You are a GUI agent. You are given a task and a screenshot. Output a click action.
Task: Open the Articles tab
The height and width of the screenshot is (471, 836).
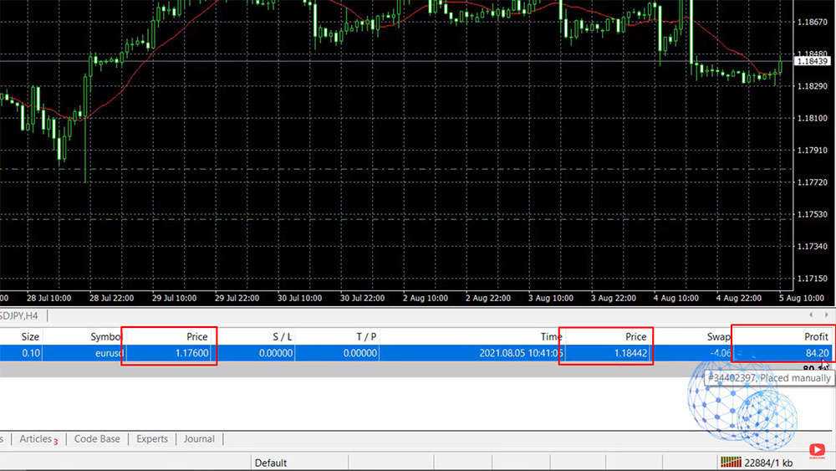coord(38,439)
